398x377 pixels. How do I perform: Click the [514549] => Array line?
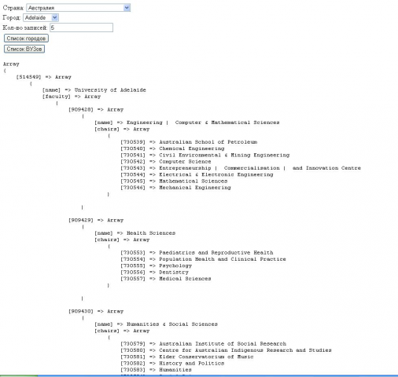click(44, 77)
